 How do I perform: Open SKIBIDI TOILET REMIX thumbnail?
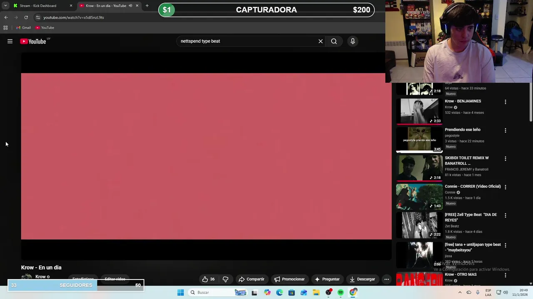[x=419, y=168]
